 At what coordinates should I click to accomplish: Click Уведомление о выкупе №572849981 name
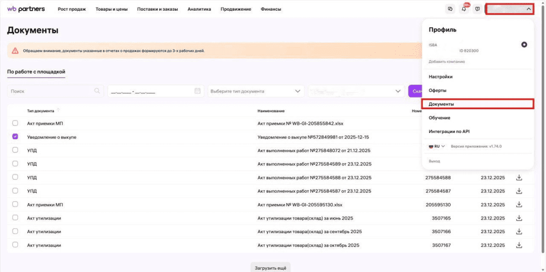coord(313,137)
